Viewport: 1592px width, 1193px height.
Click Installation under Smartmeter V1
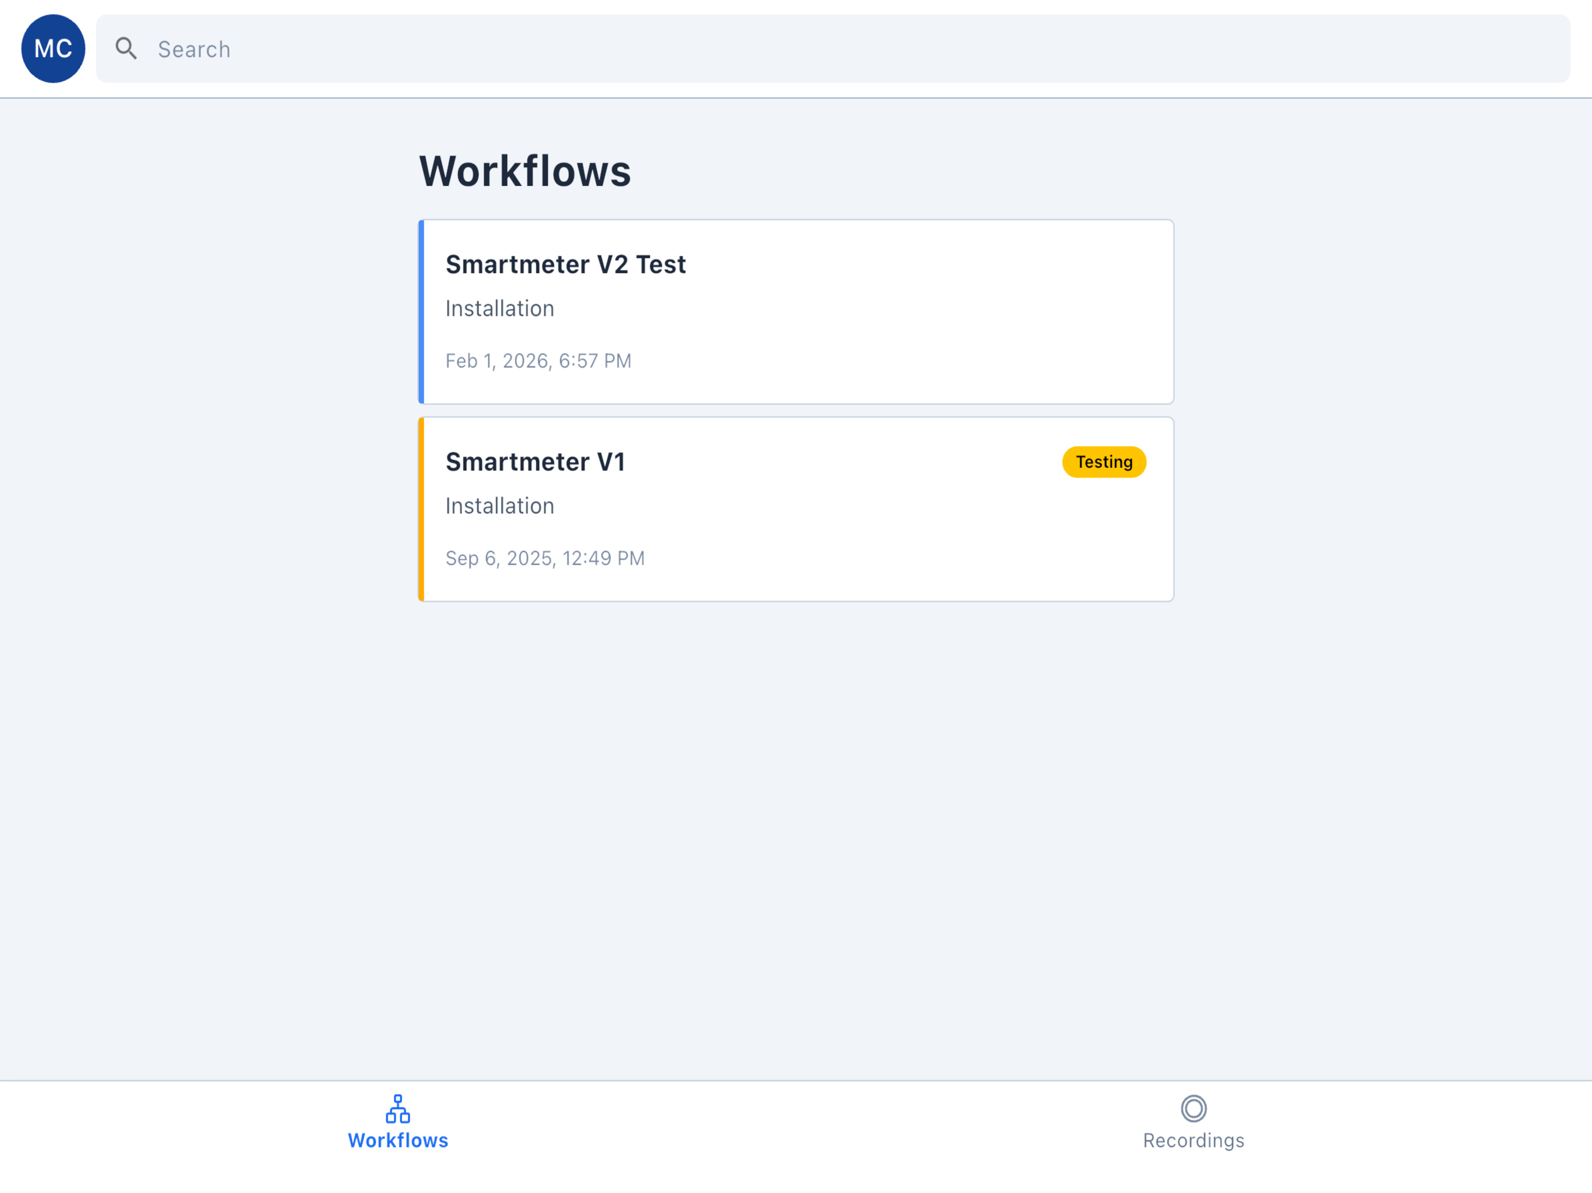pos(499,506)
